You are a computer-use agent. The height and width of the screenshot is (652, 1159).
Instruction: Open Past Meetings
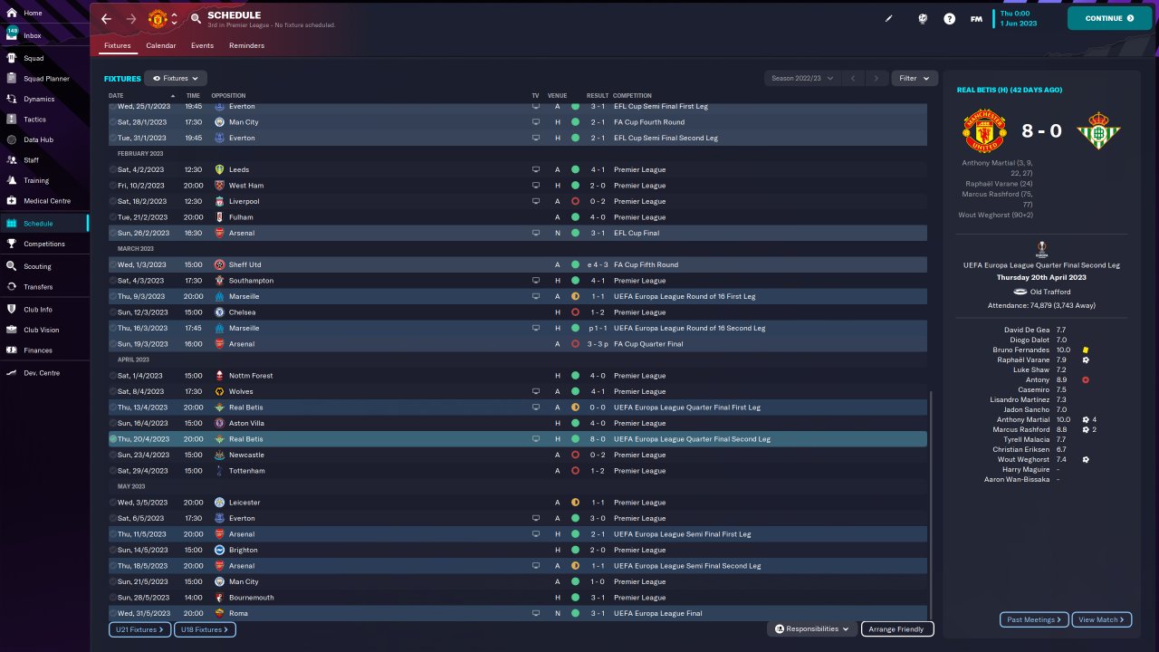coord(1034,619)
